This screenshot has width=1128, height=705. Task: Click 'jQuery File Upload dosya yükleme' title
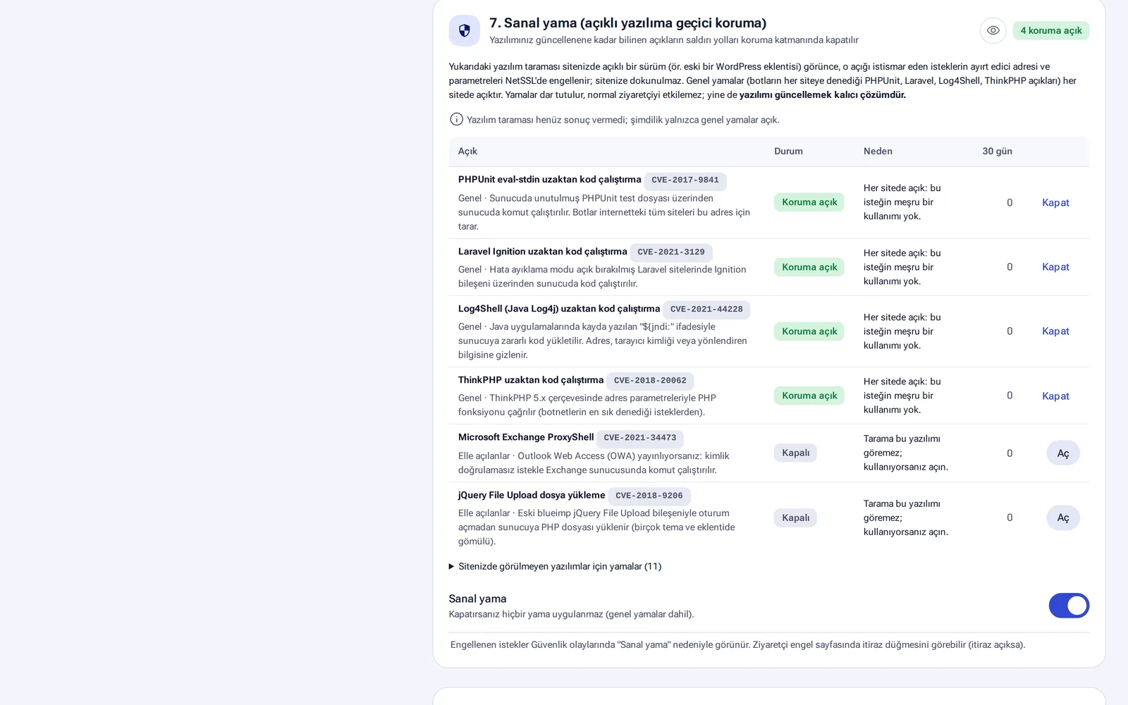[x=532, y=495]
